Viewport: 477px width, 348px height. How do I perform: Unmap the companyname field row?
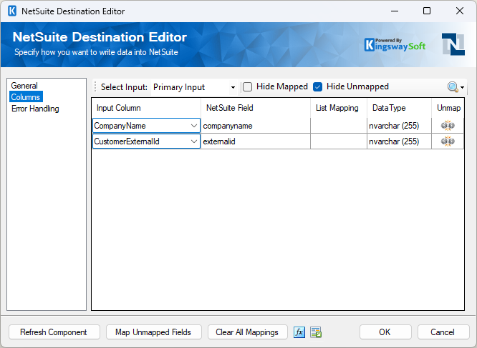(x=448, y=125)
